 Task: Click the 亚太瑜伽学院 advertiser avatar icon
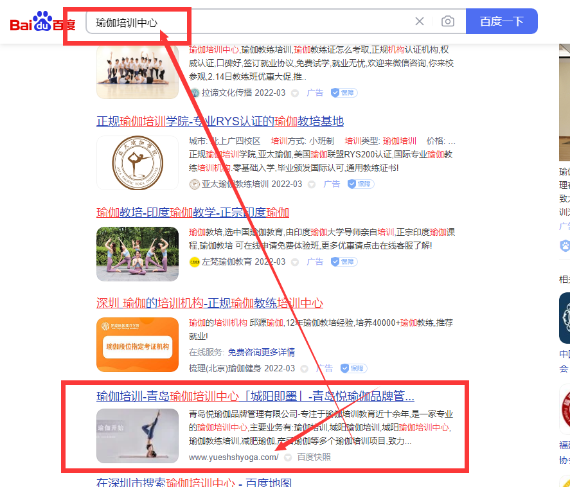[x=195, y=184]
